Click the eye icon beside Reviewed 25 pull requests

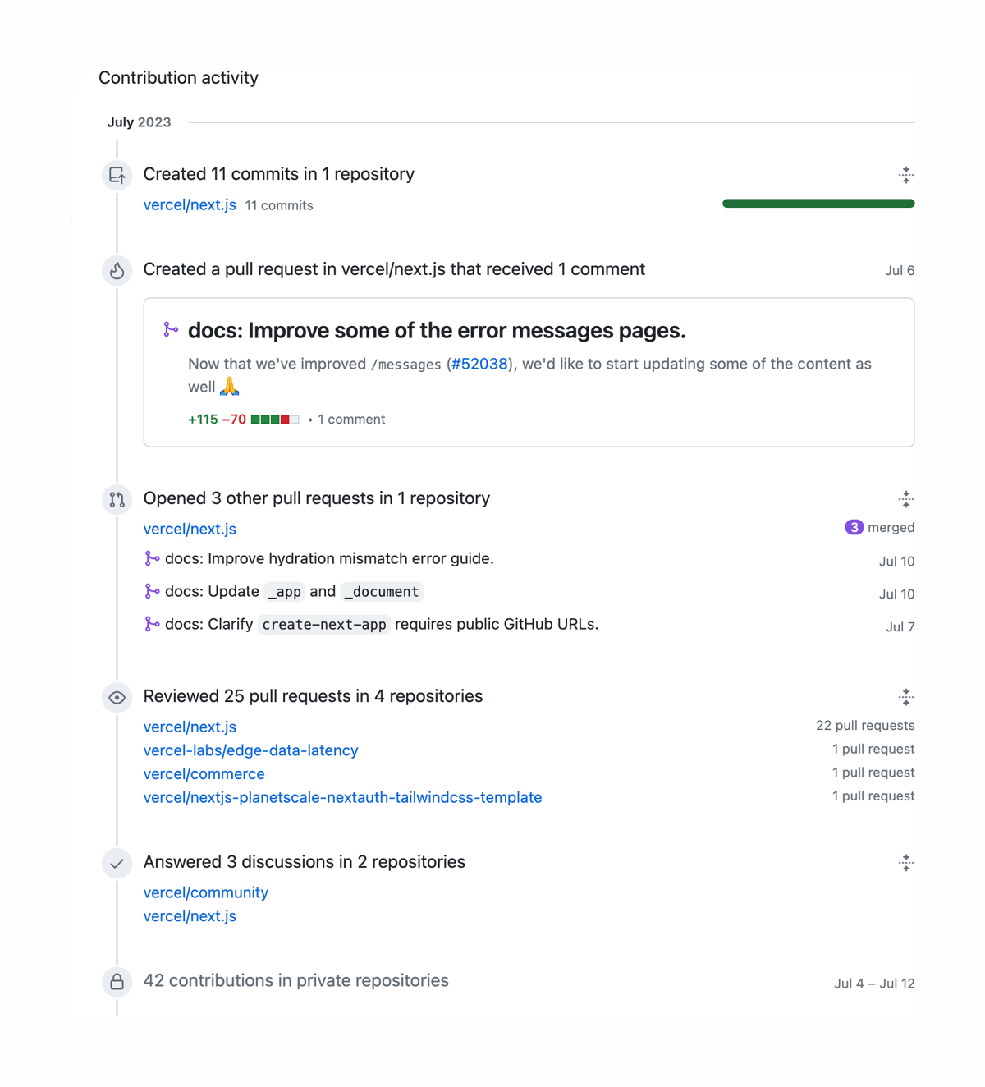pos(117,697)
